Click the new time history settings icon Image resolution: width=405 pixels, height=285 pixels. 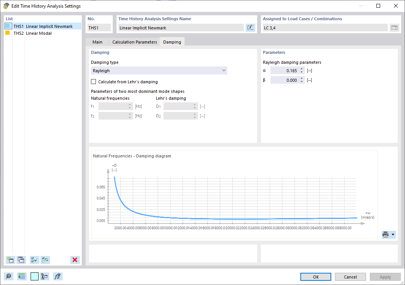click(10, 260)
